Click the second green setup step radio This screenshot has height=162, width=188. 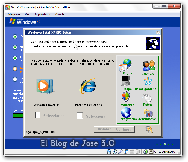click(15, 47)
